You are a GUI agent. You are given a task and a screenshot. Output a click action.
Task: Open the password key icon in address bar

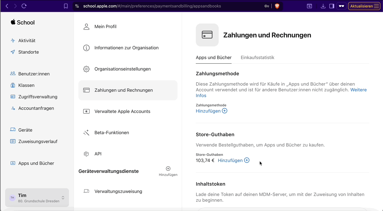point(267,6)
